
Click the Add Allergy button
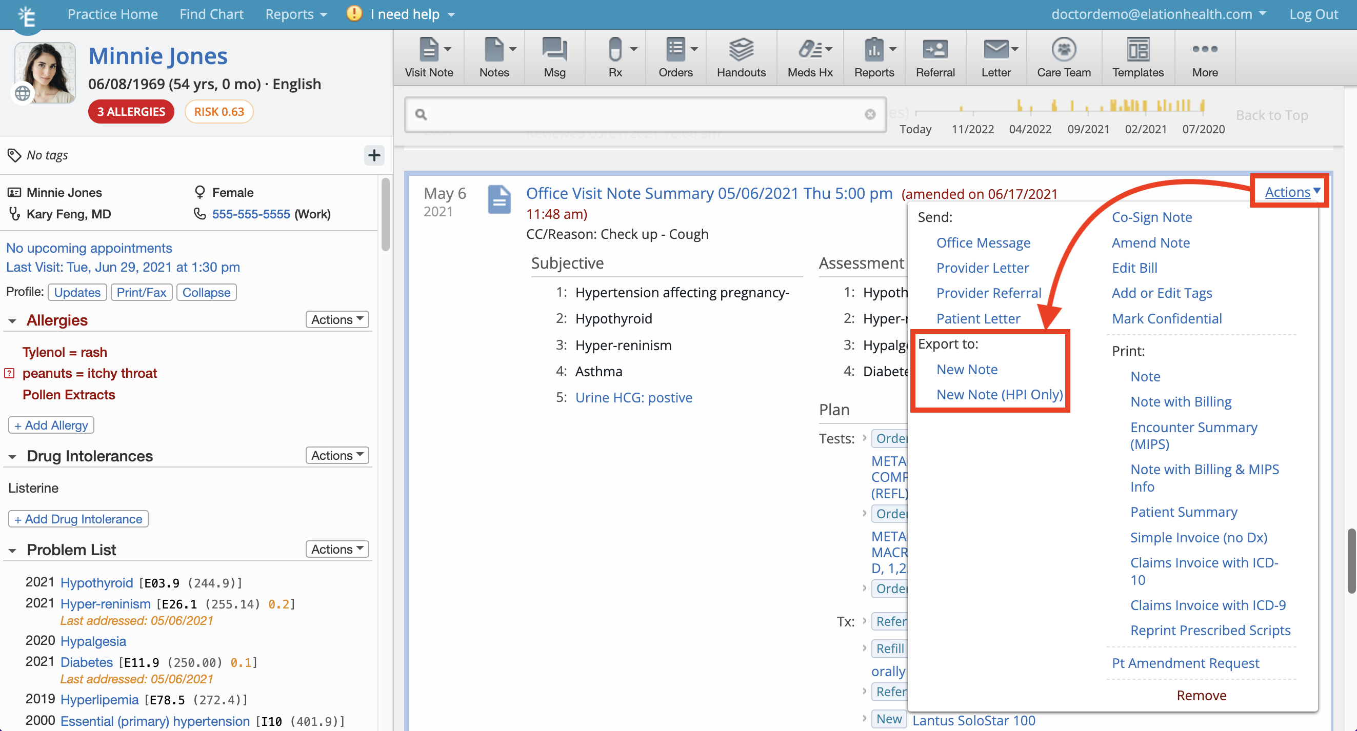coord(51,424)
